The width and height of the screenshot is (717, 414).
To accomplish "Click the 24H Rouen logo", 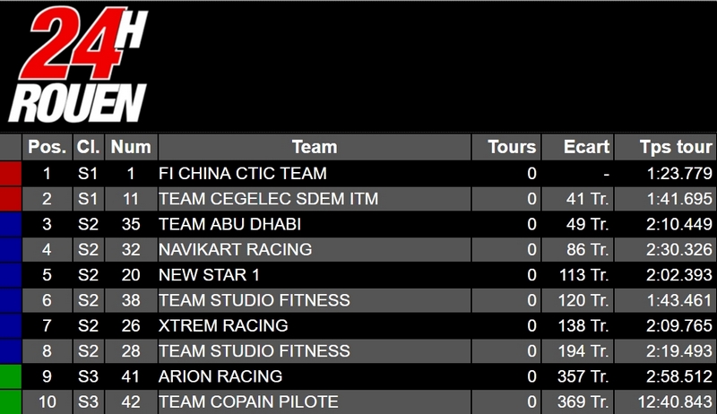I will pos(78,65).
